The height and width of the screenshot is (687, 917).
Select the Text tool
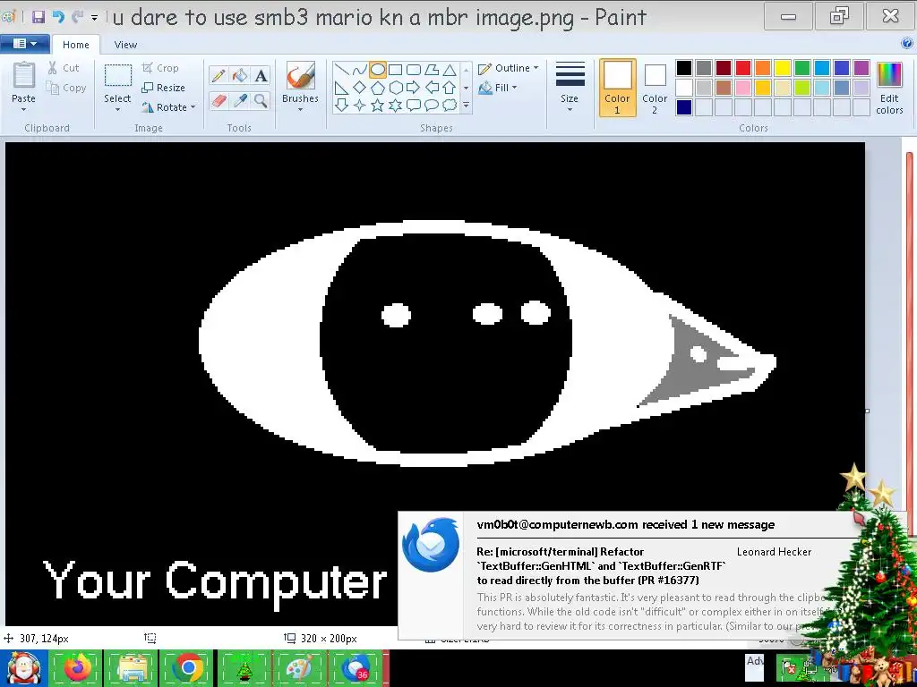click(261, 75)
